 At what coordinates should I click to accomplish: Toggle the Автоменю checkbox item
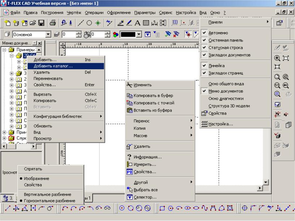tap(236, 33)
